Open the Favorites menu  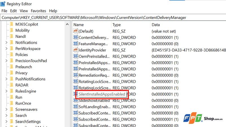tap(38, 11)
